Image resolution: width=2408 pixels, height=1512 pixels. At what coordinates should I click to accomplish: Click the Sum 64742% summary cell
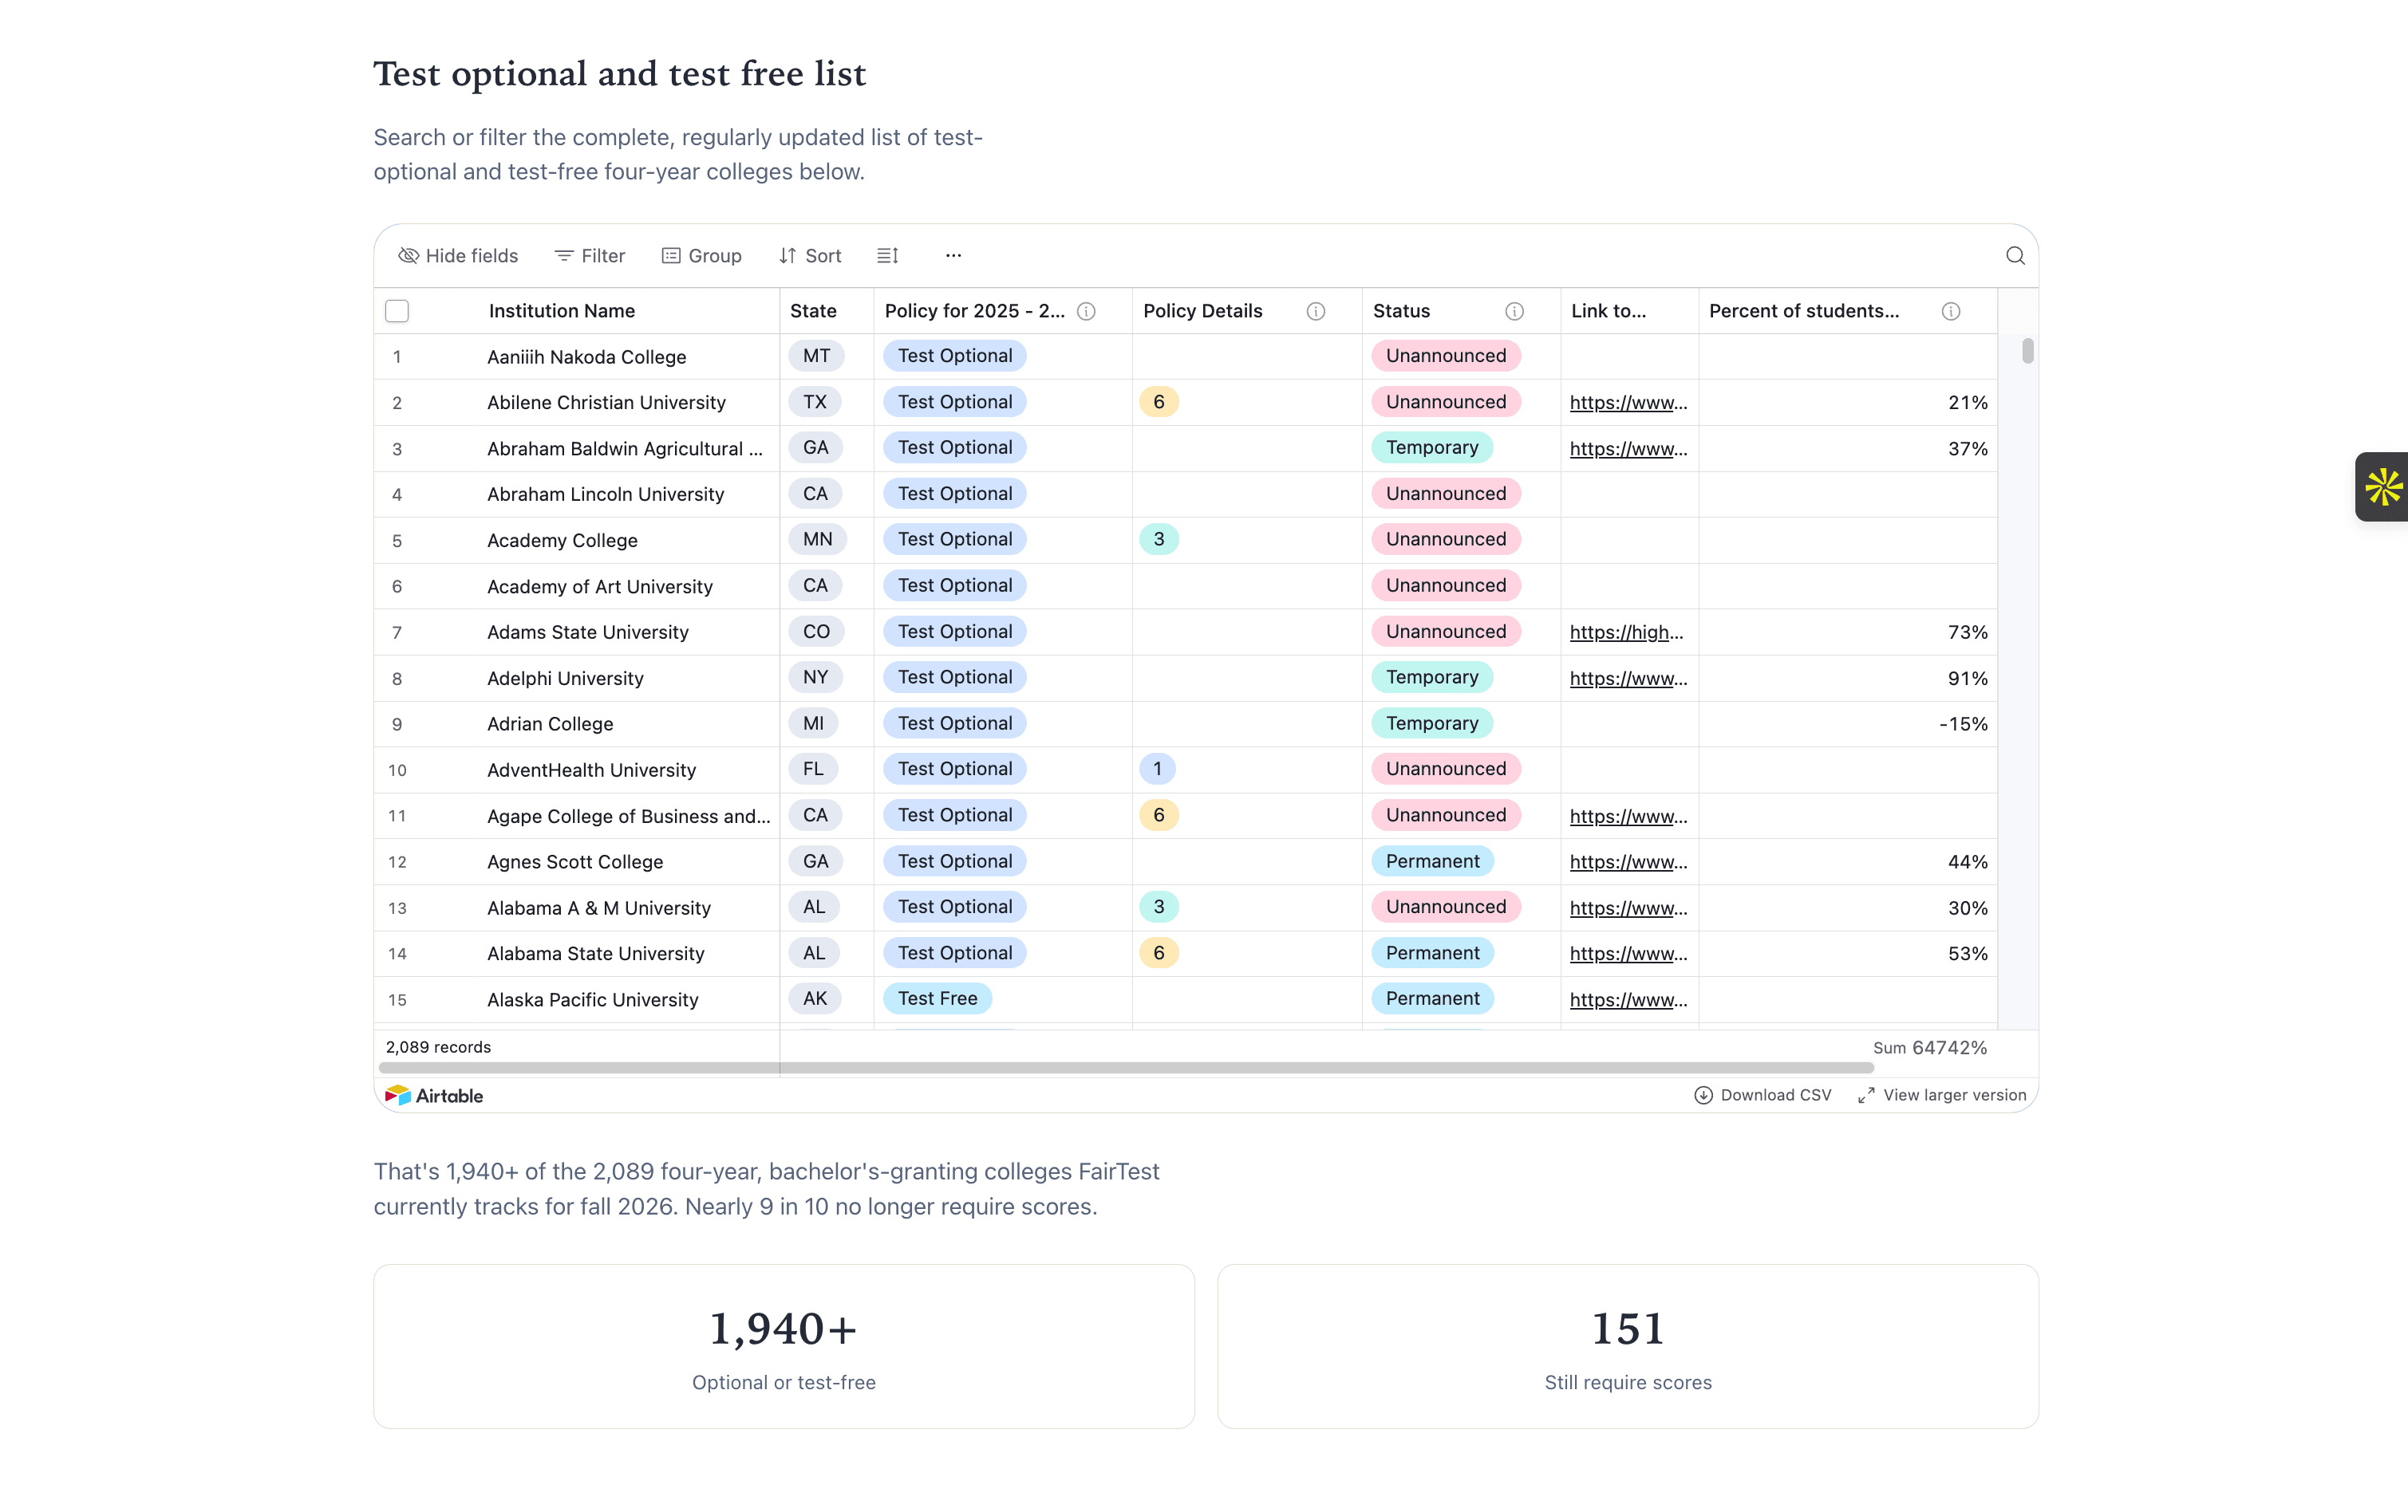tap(1929, 1047)
